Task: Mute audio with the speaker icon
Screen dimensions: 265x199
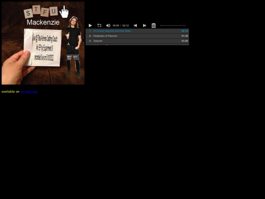Action: (x=108, y=26)
